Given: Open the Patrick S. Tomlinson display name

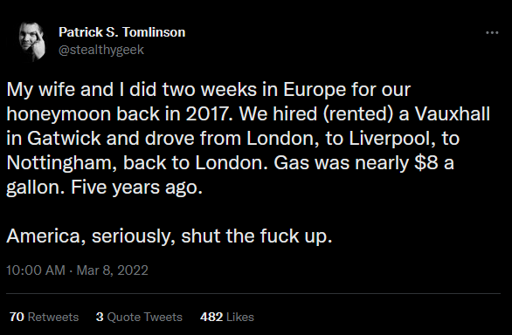Looking at the screenshot, I should click(122, 32).
